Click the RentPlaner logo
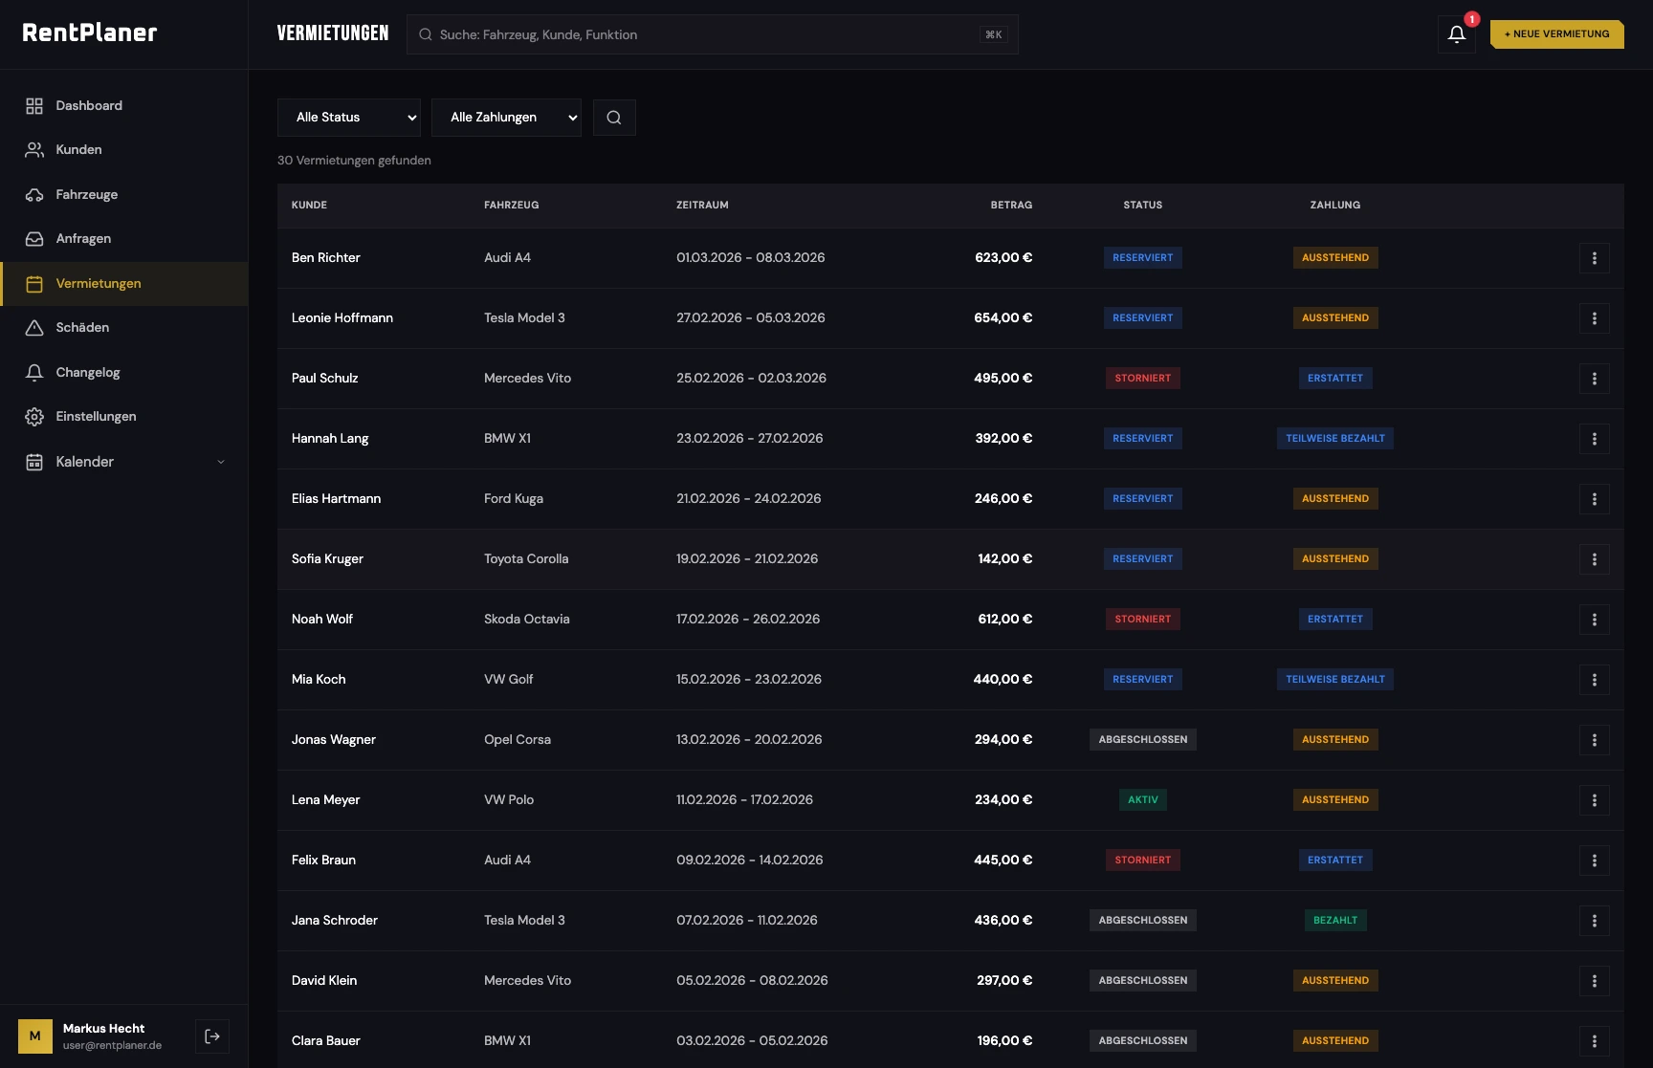The image size is (1653, 1068). (90, 33)
